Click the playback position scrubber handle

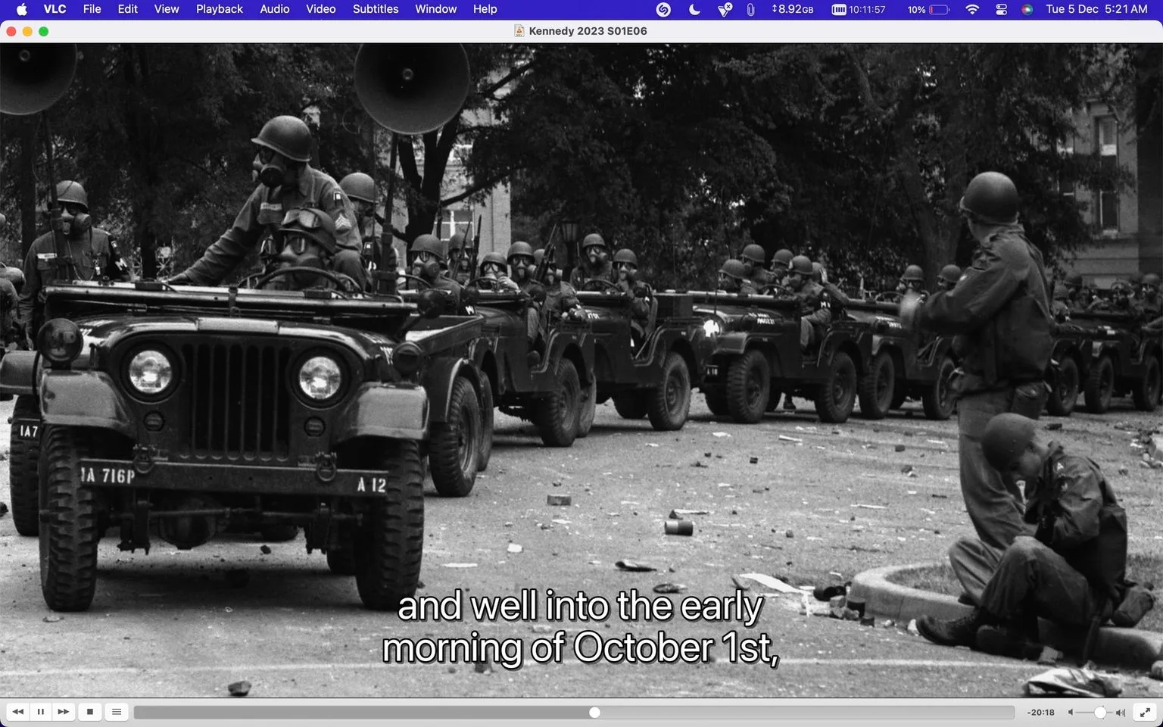[594, 713]
